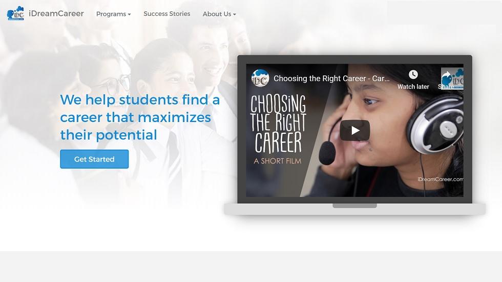Screen dimensions: 502x282
Task: Click the Watch later text label
Action: coord(413,87)
